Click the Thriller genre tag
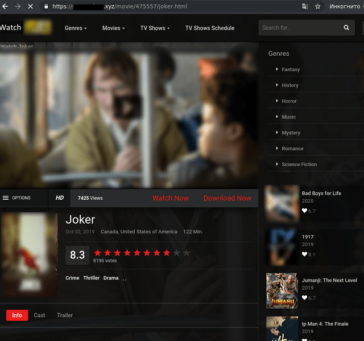This screenshot has width=364, height=341. pyautogui.click(x=91, y=278)
